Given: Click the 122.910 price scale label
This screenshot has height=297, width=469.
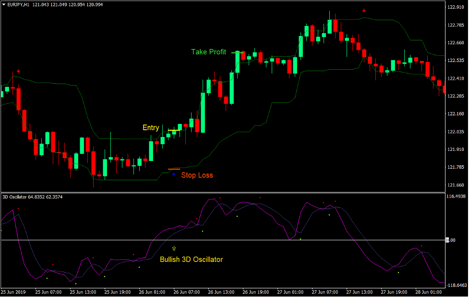Looking at the screenshot, I should pos(456,7).
